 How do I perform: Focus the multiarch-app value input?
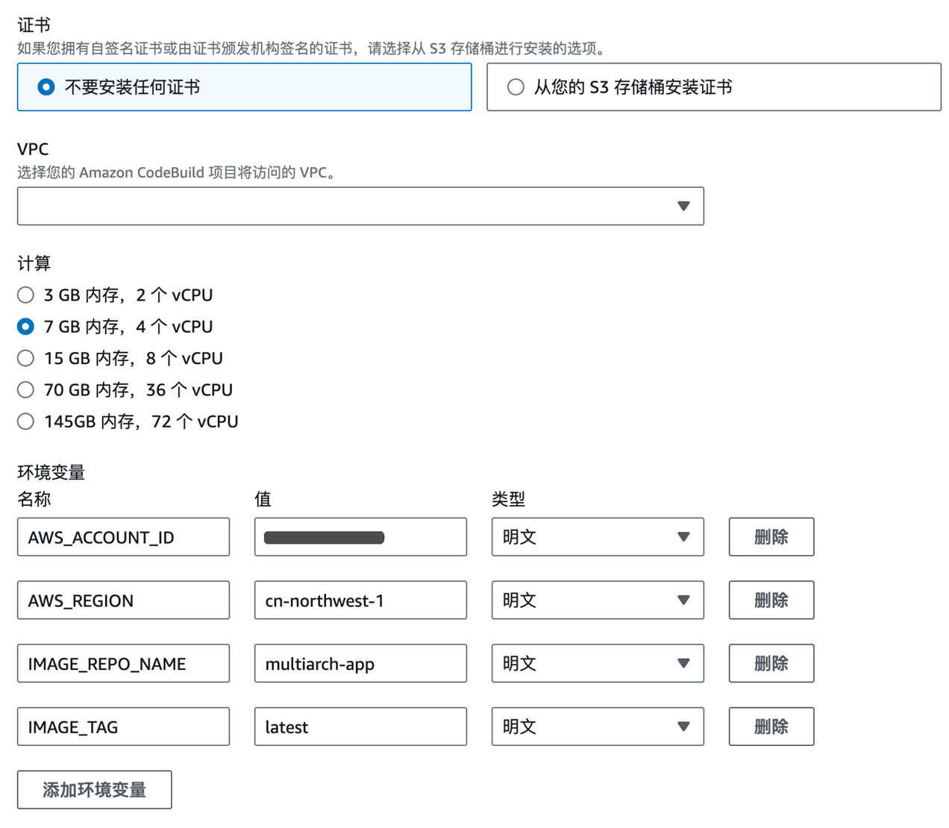pos(360,663)
